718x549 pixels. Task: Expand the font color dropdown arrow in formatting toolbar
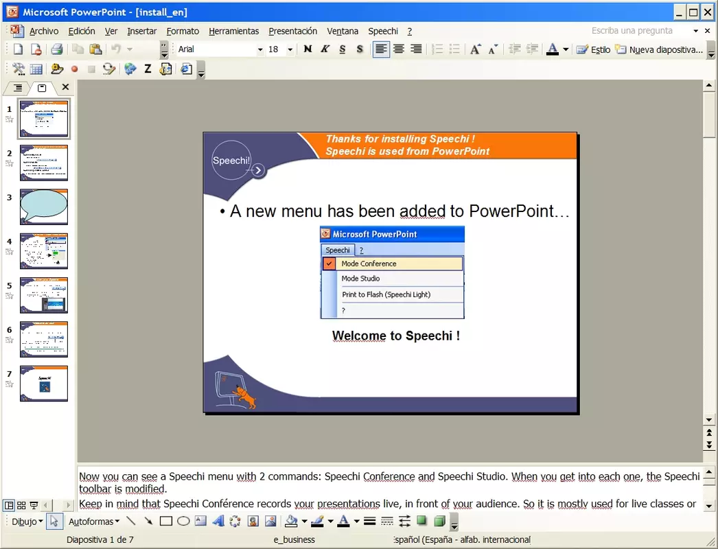(x=566, y=49)
